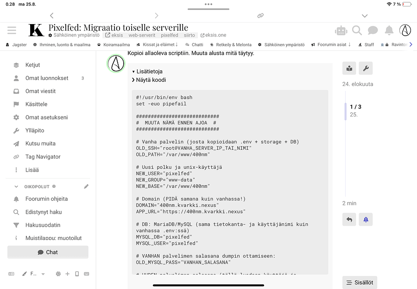The height and width of the screenshot is (289, 417).
Task: Open the search magnifier in header
Action: tap(357, 31)
